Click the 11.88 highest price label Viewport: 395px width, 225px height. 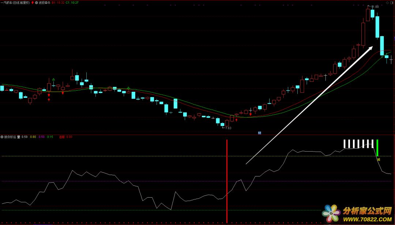coord(375,7)
